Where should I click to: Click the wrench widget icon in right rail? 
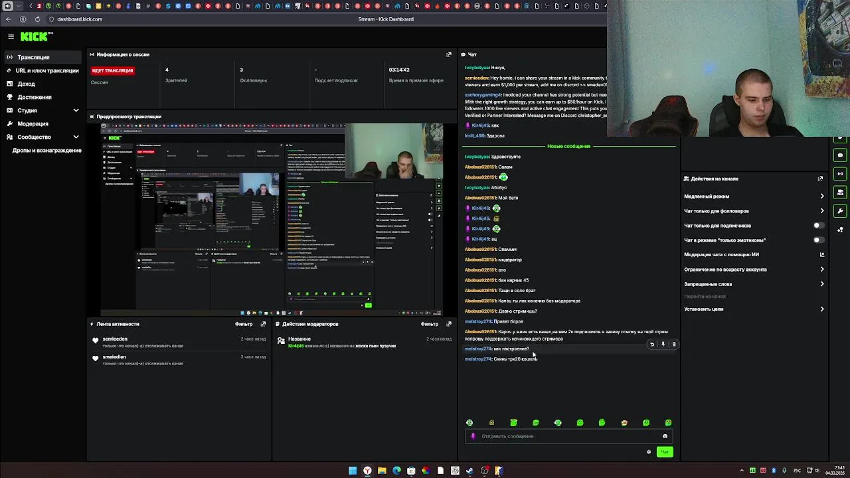840,211
